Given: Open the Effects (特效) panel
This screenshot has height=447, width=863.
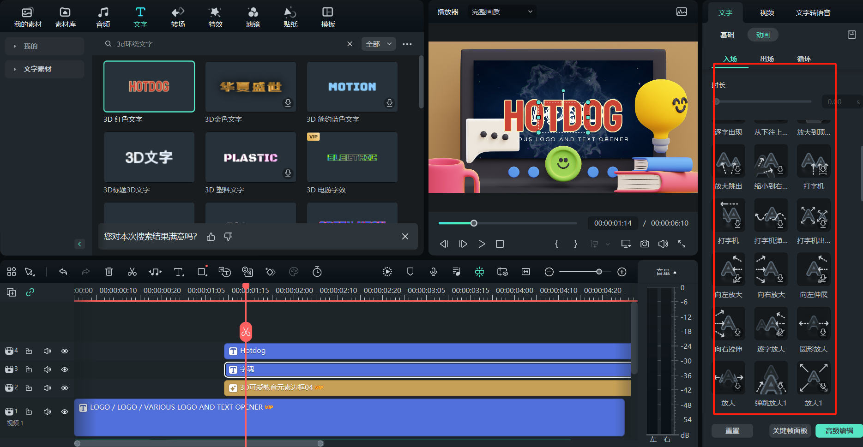Looking at the screenshot, I should (215, 17).
